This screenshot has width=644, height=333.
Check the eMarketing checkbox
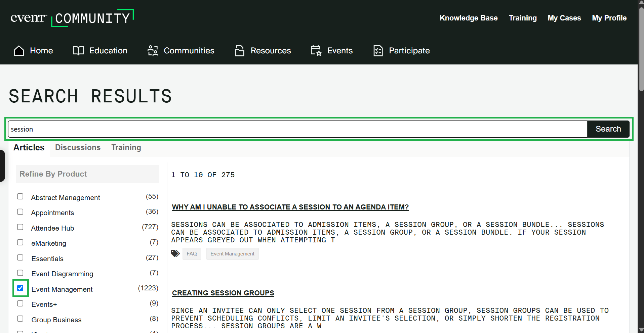pyautogui.click(x=20, y=242)
